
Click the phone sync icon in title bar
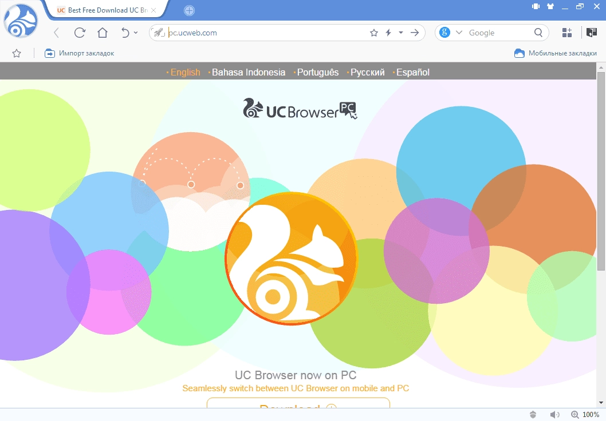tap(536, 6)
